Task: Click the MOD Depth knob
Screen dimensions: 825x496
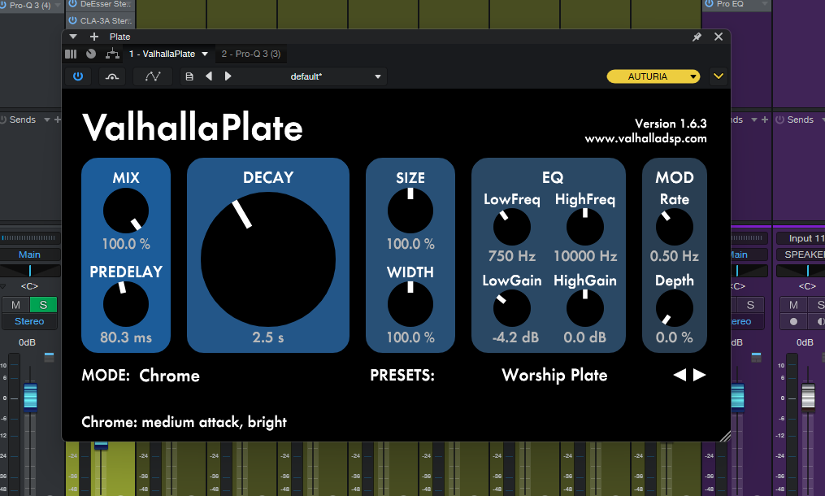Action: pyautogui.click(x=675, y=308)
